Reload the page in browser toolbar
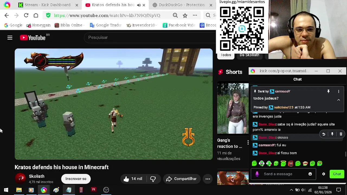347x195 pixels. point(26,15)
